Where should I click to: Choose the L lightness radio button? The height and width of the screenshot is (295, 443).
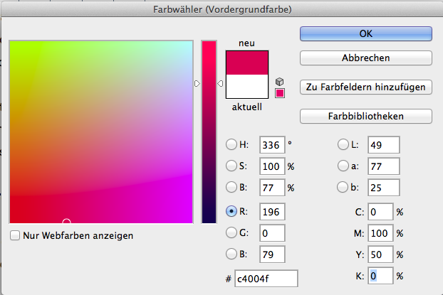(x=343, y=144)
